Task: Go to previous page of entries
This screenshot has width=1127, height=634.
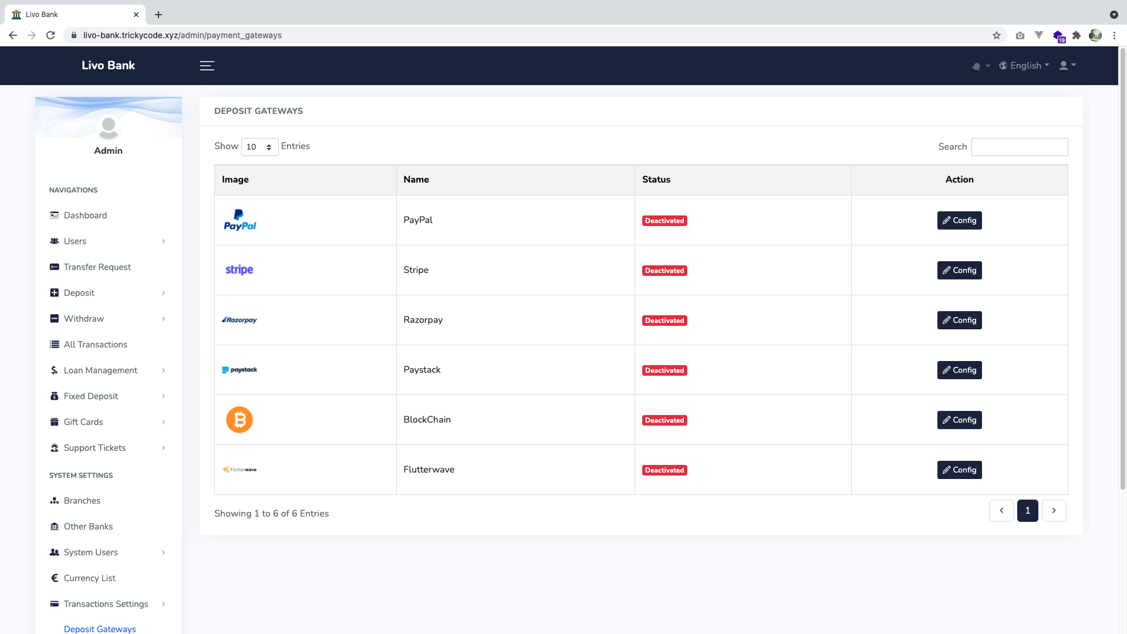Action: click(1001, 511)
